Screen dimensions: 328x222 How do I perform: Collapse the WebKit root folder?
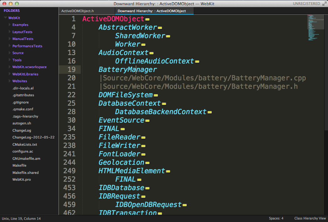pos(5,18)
